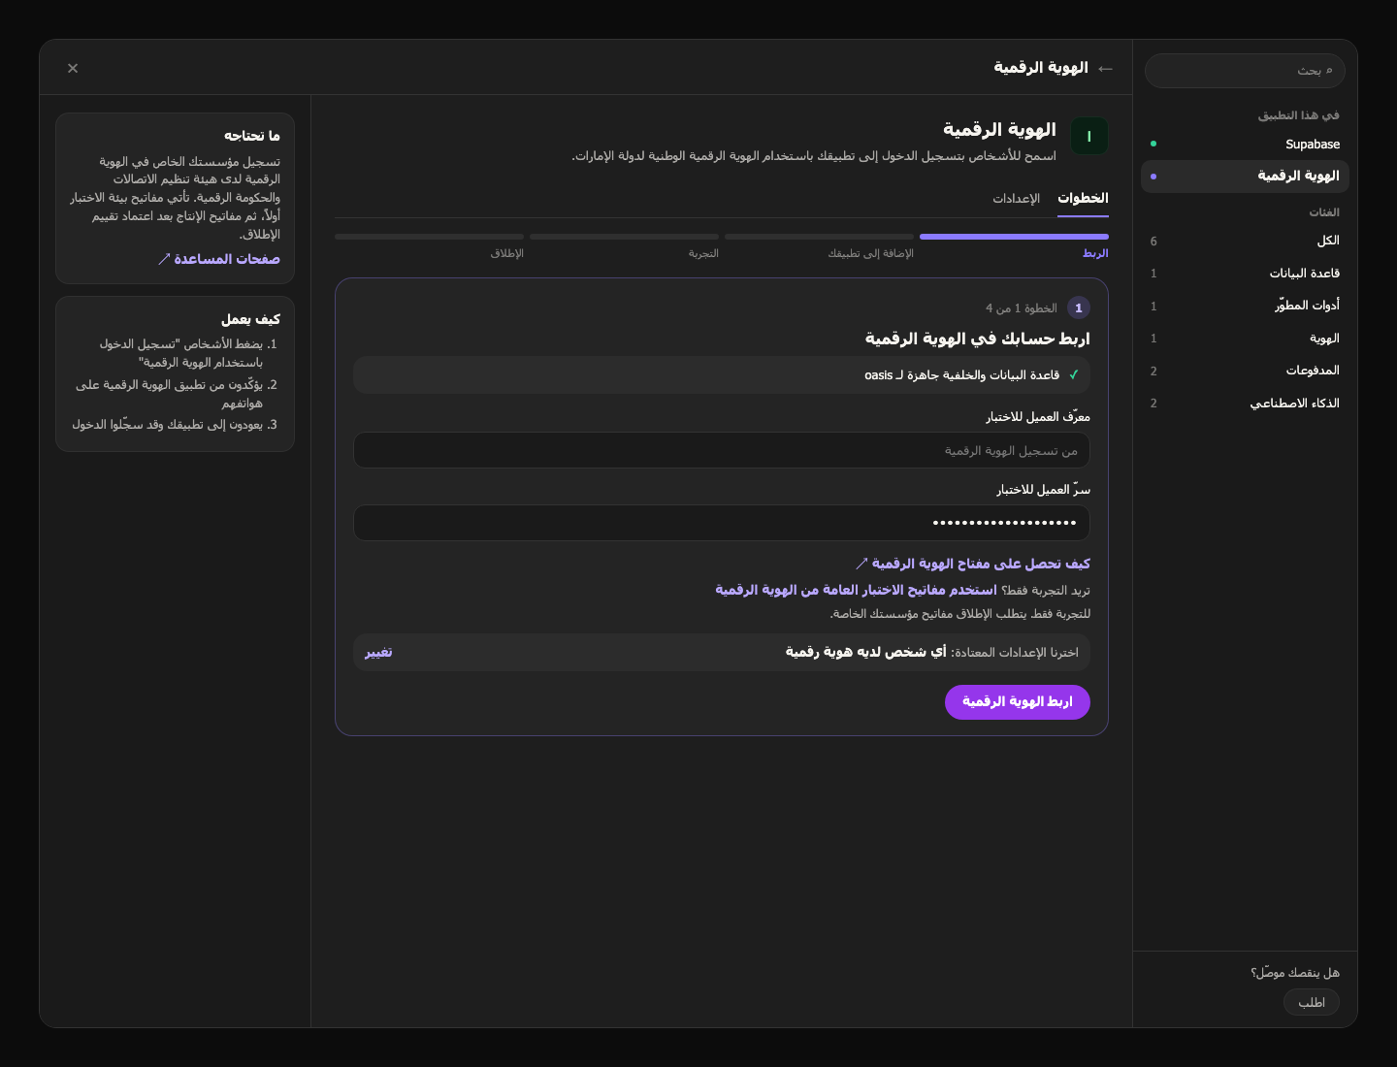The height and width of the screenshot is (1067, 1397).
Task: Filter by المدفوعات category
Action: tap(1245, 371)
